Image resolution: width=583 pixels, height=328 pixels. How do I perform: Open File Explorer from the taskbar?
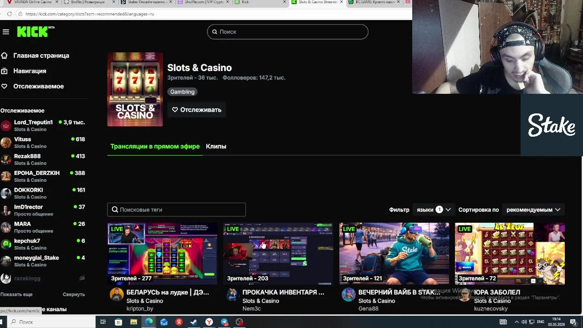click(x=133, y=322)
